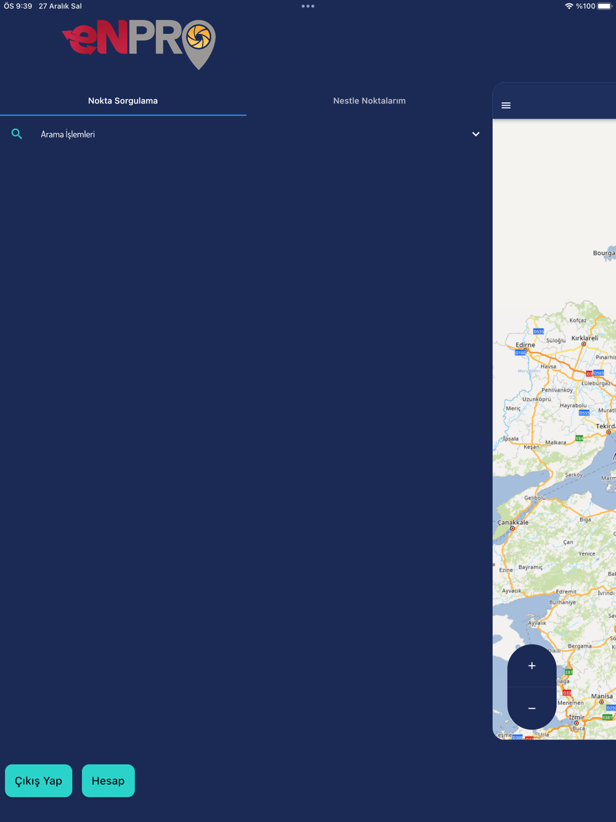Open the hamburger menu above the map
This screenshot has width=616, height=822.
pos(506,105)
